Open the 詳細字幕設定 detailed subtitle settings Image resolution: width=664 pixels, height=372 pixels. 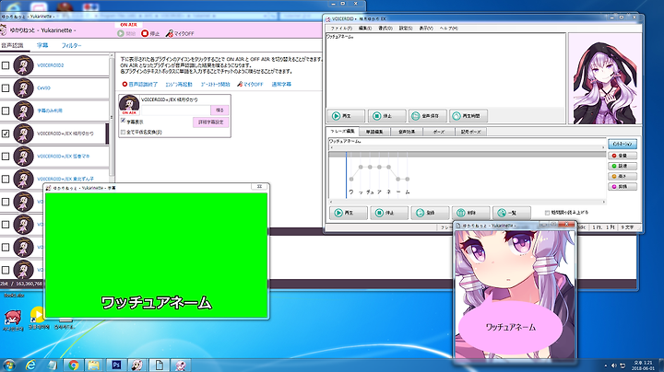(211, 122)
